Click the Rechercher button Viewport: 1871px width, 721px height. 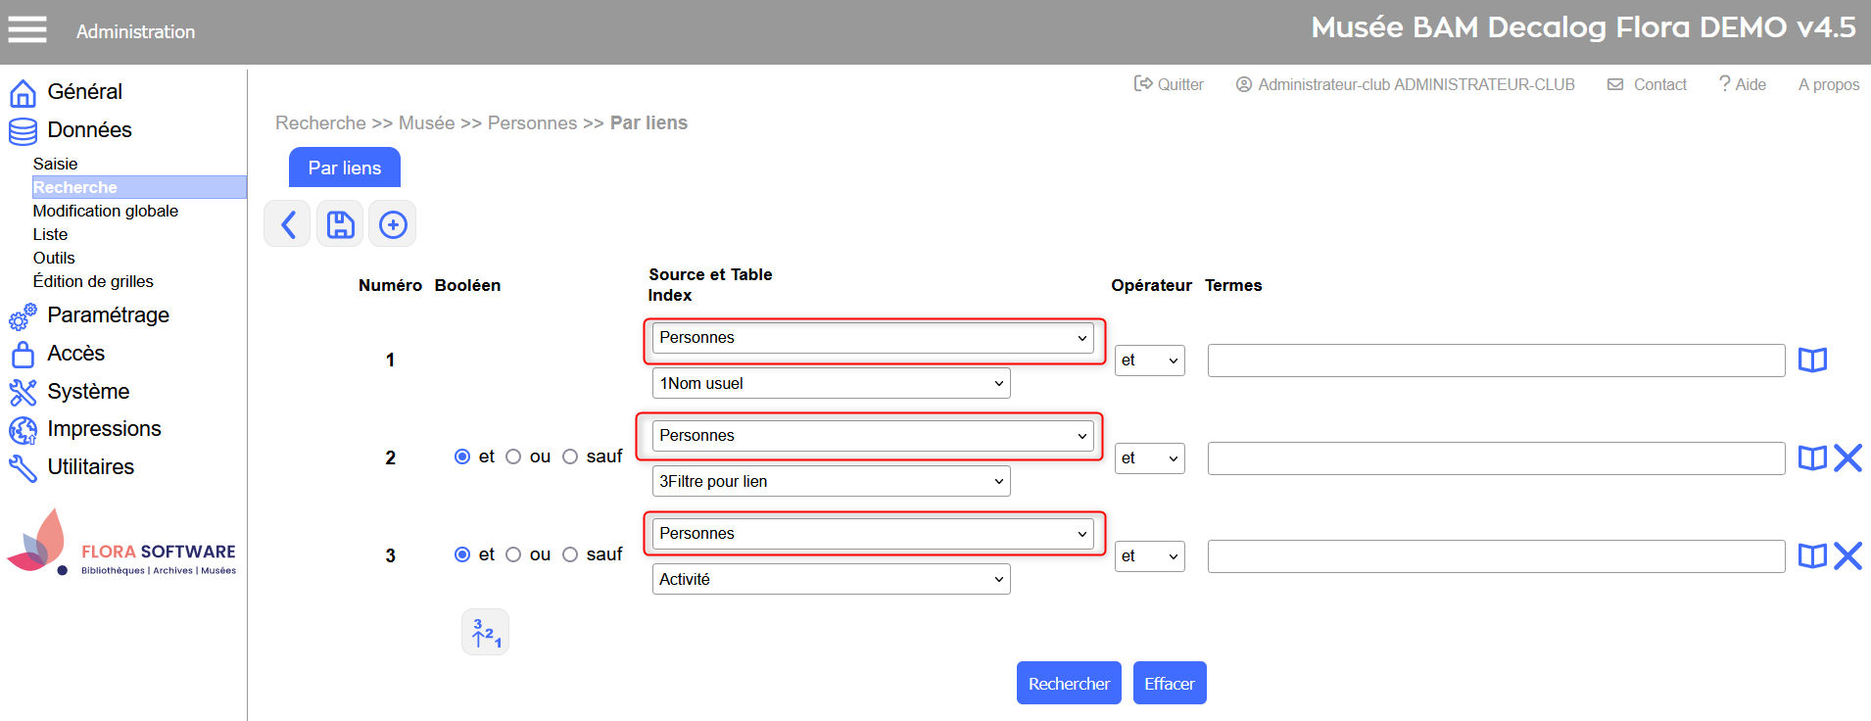[x=1069, y=684]
